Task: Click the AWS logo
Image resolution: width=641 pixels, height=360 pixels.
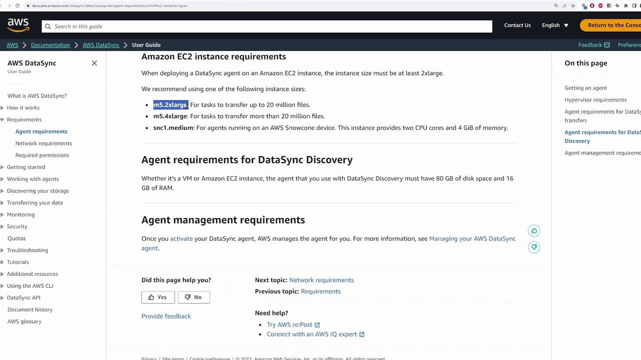Action: (x=18, y=24)
